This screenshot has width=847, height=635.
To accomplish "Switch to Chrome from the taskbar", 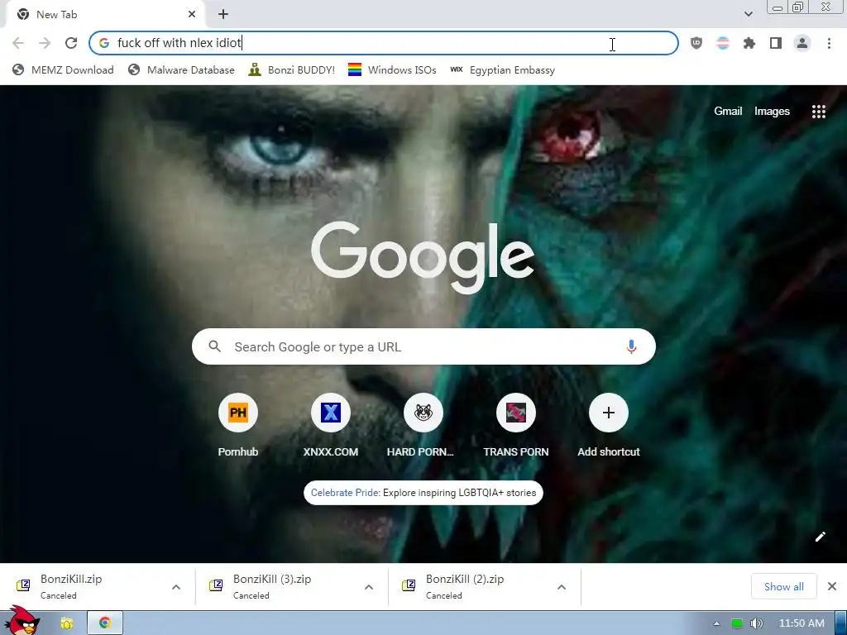I will (105, 623).
